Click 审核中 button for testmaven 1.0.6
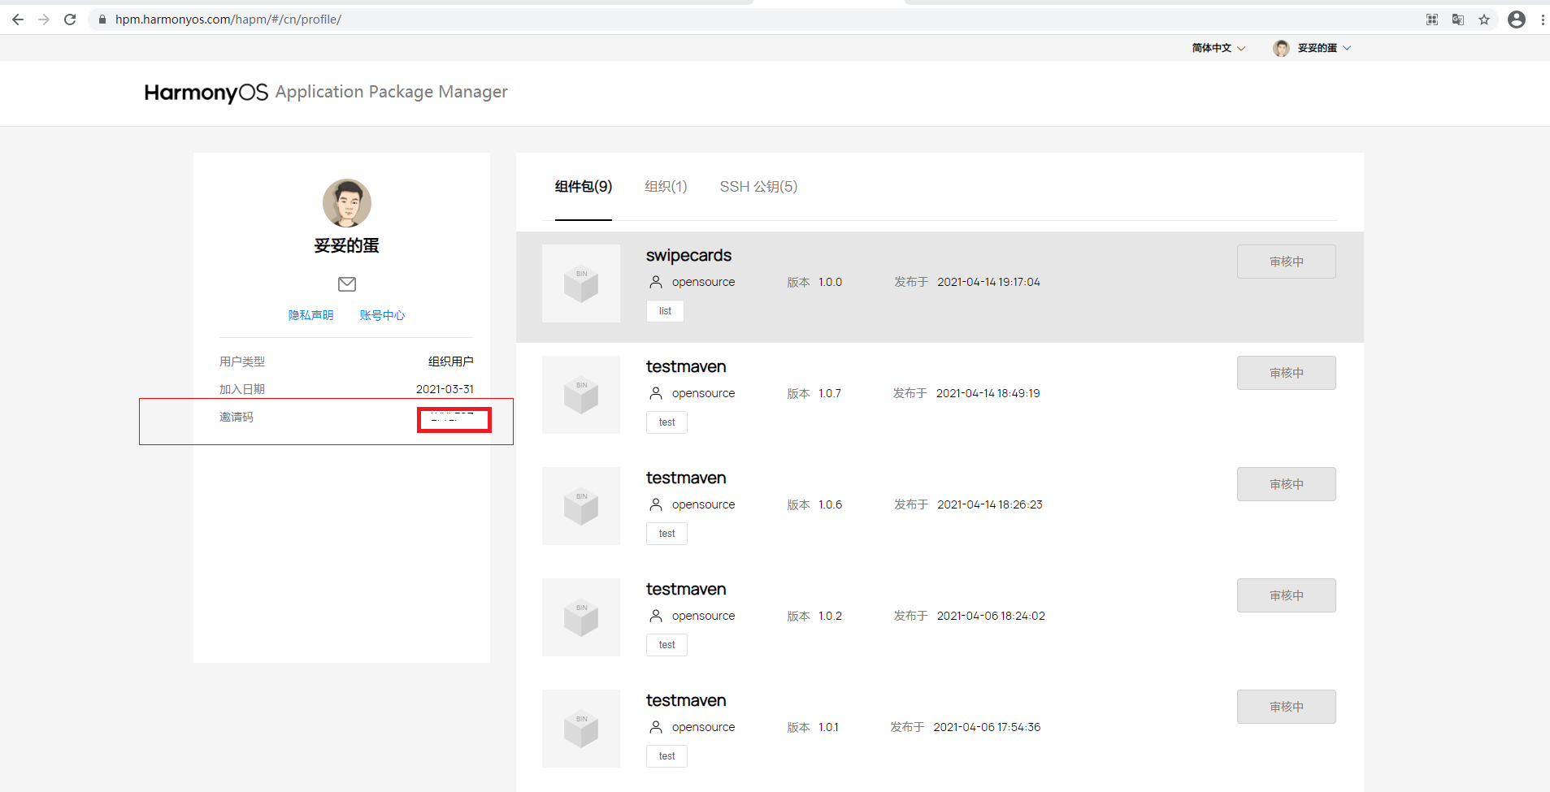Screen dimensions: 1550x792 [x=1287, y=484]
